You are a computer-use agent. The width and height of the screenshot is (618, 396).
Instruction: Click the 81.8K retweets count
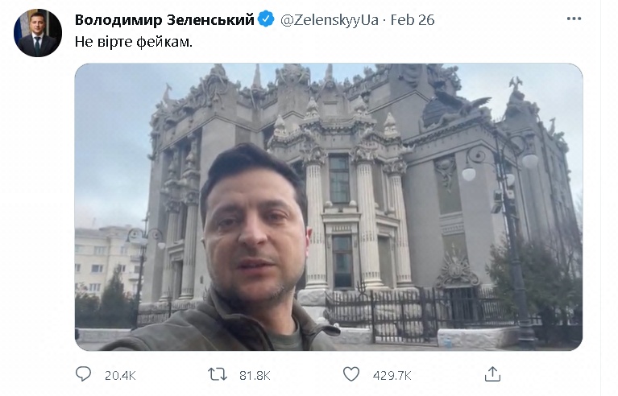(255, 376)
